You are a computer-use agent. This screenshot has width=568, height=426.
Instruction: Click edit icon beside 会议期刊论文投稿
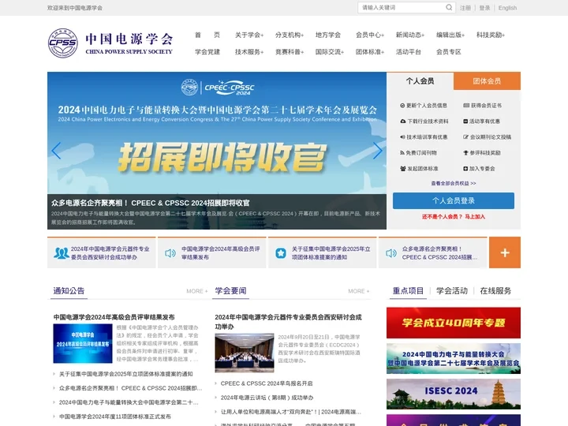[466, 137]
